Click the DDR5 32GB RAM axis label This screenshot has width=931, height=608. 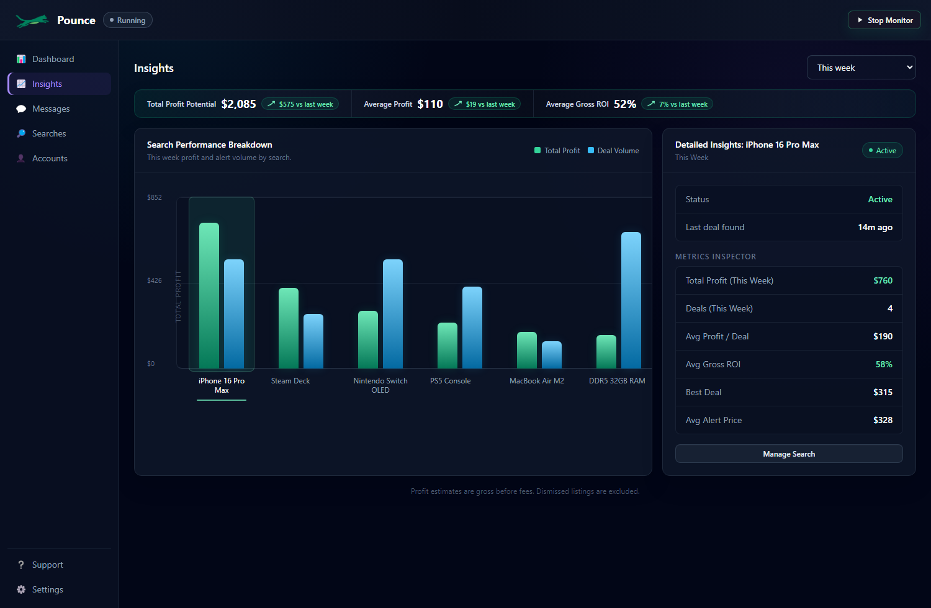[x=617, y=381]
